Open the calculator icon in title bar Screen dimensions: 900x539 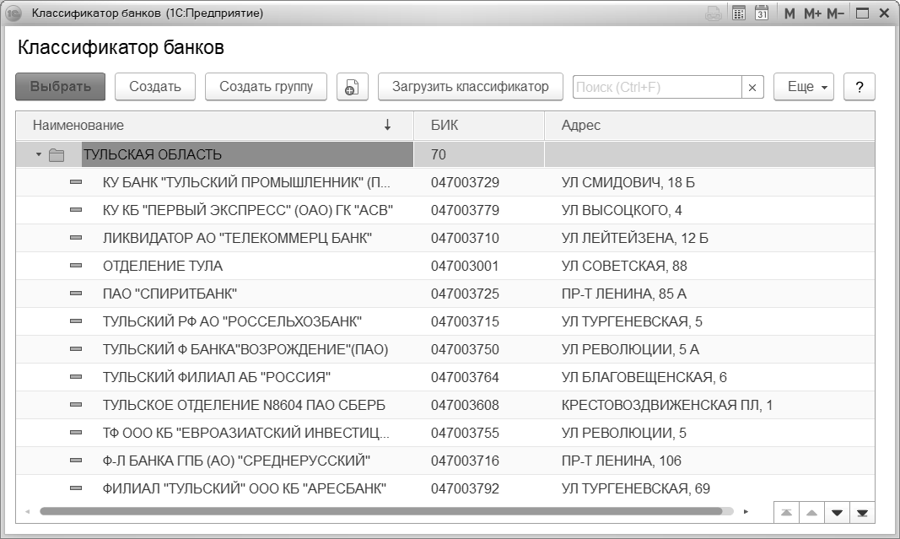tap(739, 13)
